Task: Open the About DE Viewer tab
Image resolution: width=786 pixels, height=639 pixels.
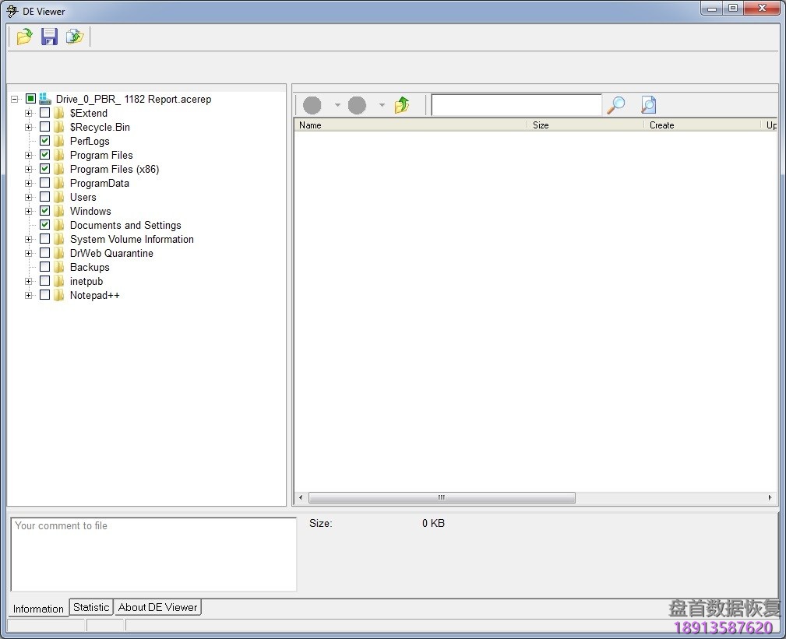Action: (157, 606)
